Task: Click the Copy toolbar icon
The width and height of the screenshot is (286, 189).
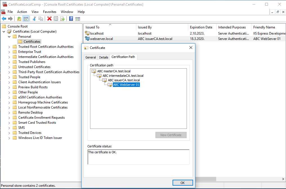Action: point(41,19)
